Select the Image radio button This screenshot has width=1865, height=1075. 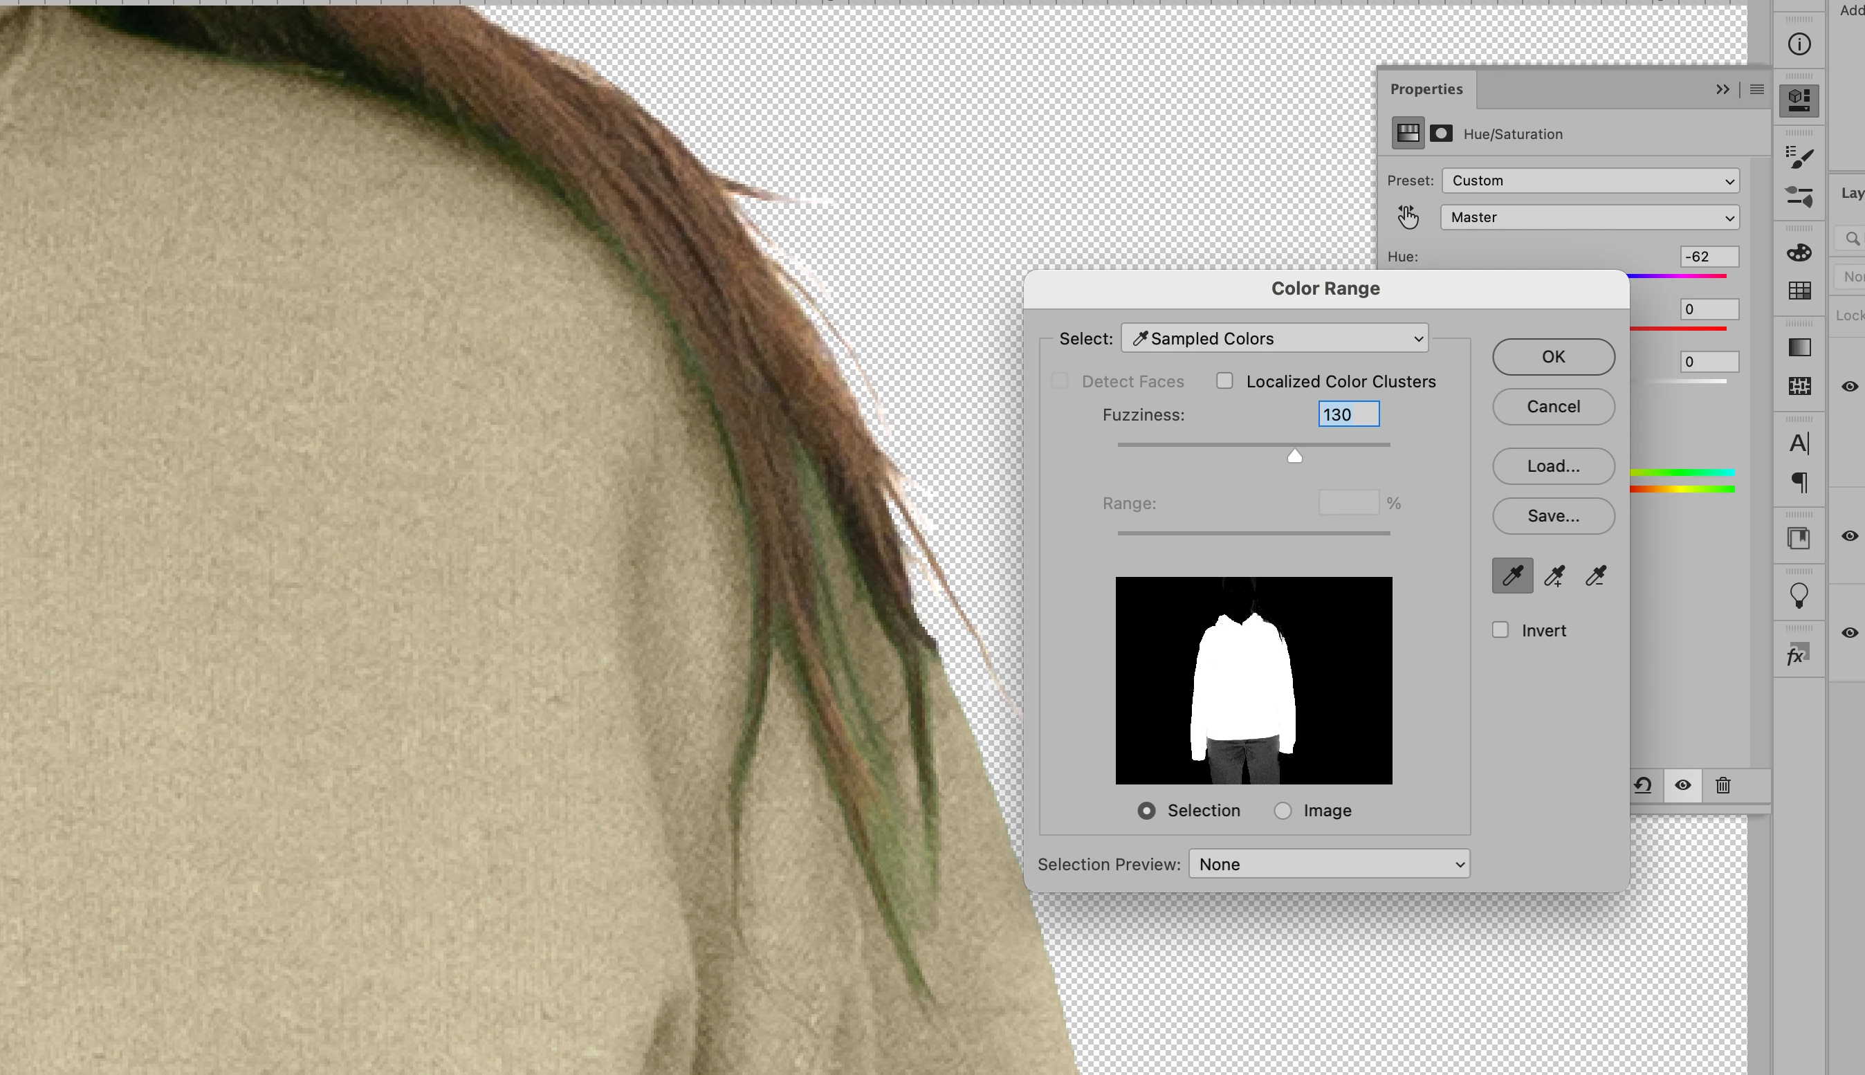1283,811
